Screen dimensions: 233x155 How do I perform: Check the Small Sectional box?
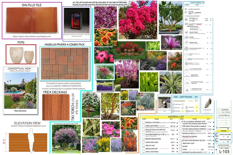coord(143,152)
